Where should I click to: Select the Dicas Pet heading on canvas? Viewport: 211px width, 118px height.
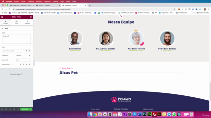[x=69, y=73]
